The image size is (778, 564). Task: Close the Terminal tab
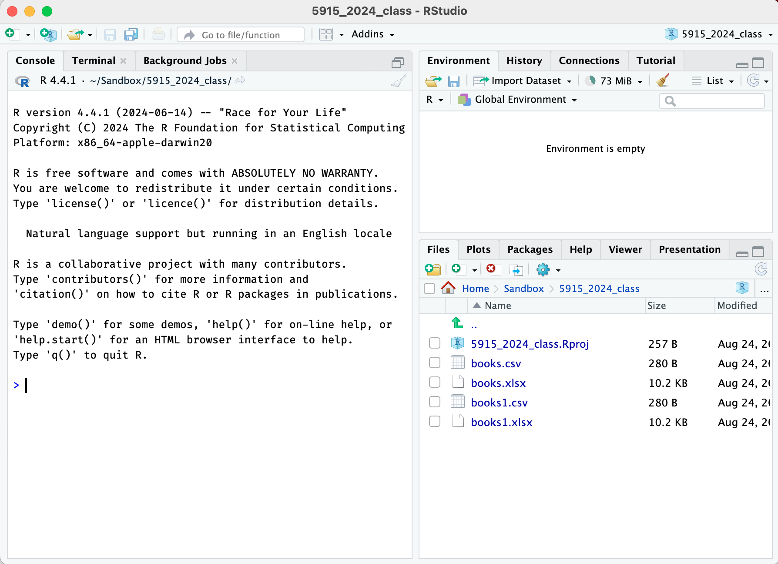[x=124, y=61]
